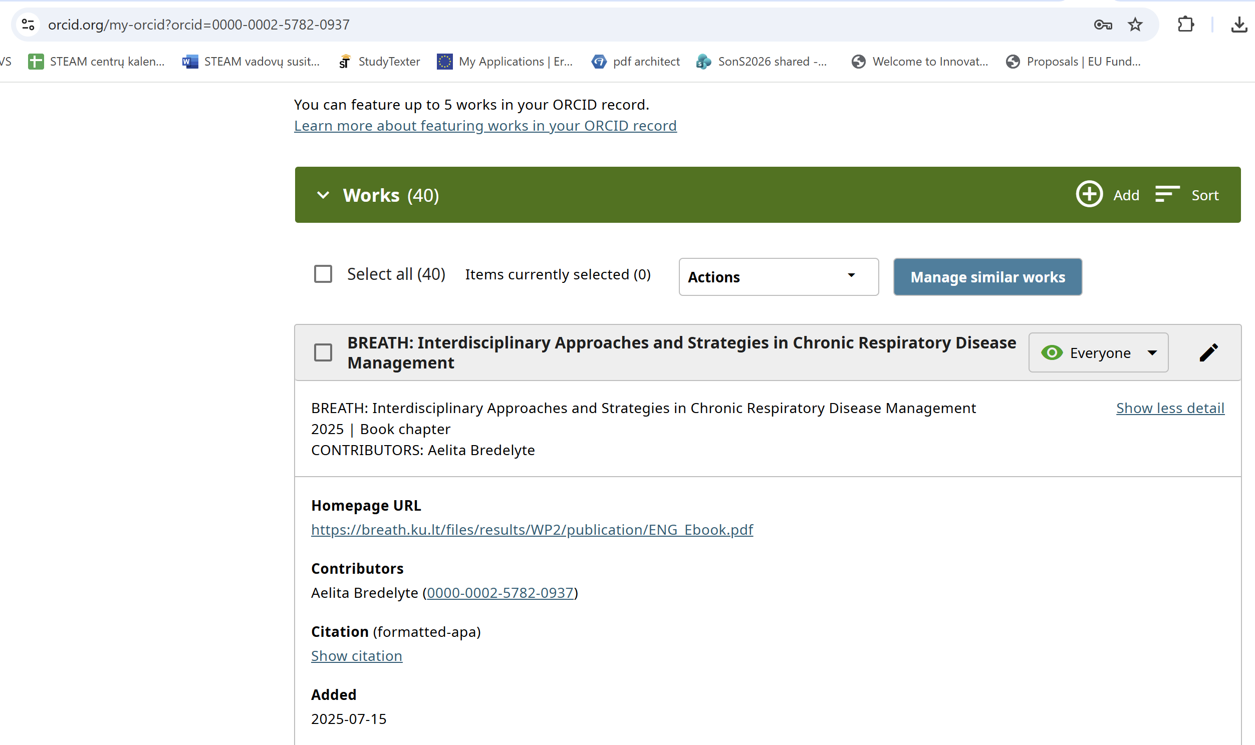Check the Select all (40) checkbox
This screenshot has width=1255, height=745.
point(323,274)
